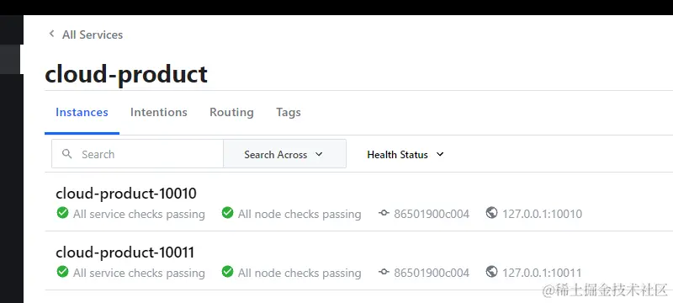Open the cloud-product-10010 instance

[x=126, y=194]
